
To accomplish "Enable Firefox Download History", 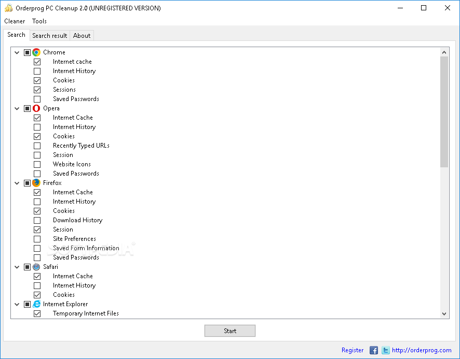I will click(37, 220).
